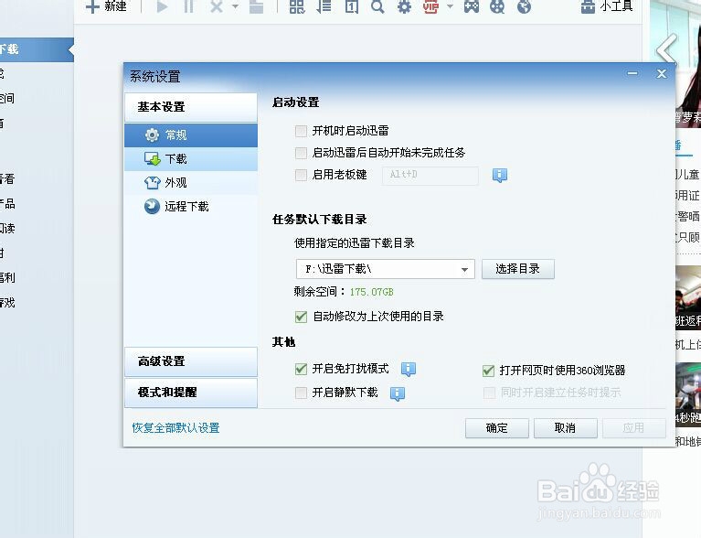Enable 启动迅雷后自动开始未完成任务 checkbox

click(301, 153)
